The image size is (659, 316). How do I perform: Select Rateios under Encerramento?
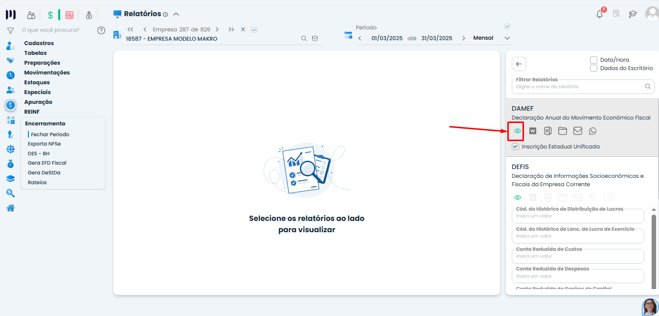pyautogui.click(x=37, y=182)
